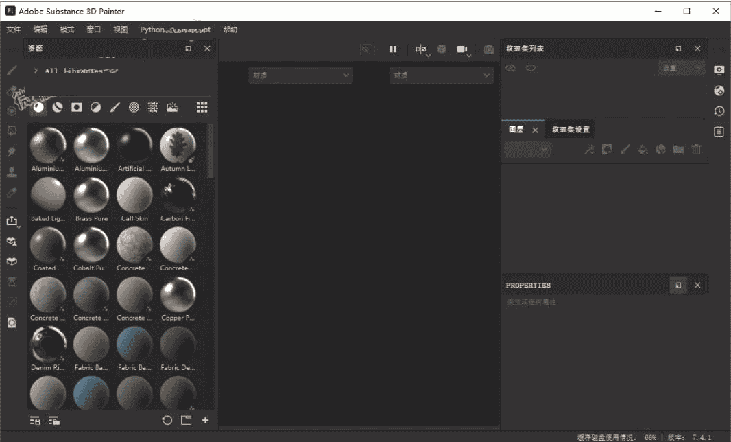Pause engine computations in top toolbar
The image size is (731, 442).
(393, 49)
